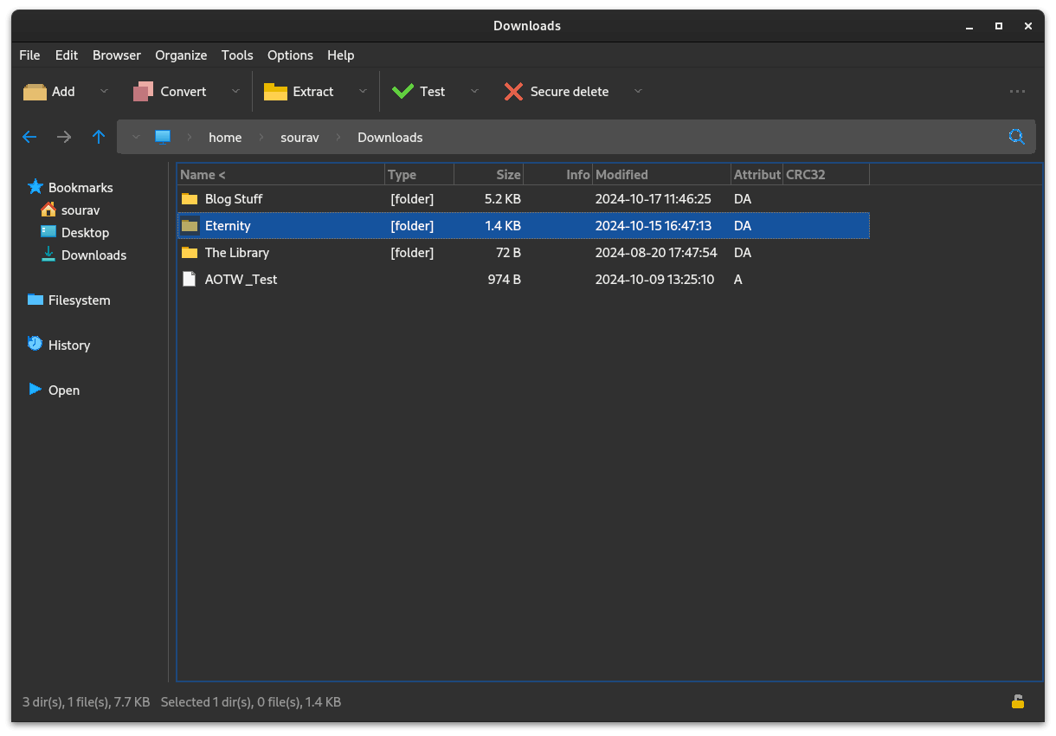Click the Filesystem sidebar entry
Viewport: 1056px width, 736px height.
click(x=78, y=300)
